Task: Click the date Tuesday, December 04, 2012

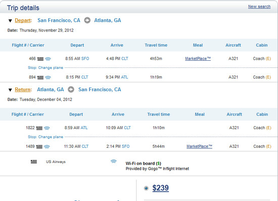Action: pos(46,99)
